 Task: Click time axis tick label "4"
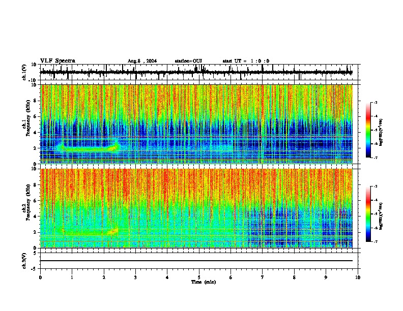point(167,277)
